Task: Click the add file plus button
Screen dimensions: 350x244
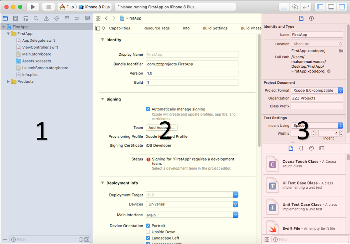Action: [x=5, y=240]
